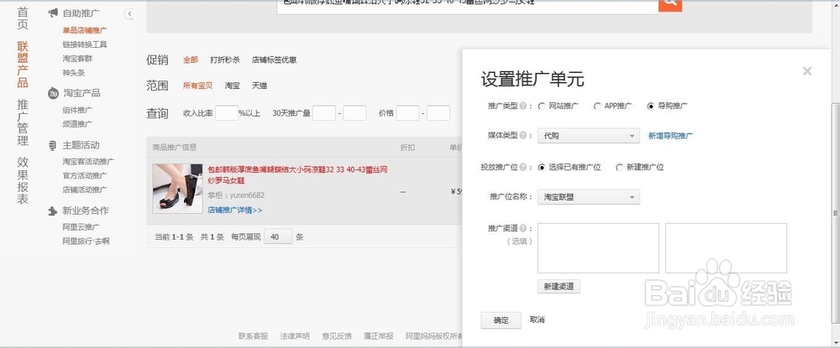This screenshot has height=348, width=840.
Task: Click the 确定 button
Action: pyautogui.click(x=501, y=320)
